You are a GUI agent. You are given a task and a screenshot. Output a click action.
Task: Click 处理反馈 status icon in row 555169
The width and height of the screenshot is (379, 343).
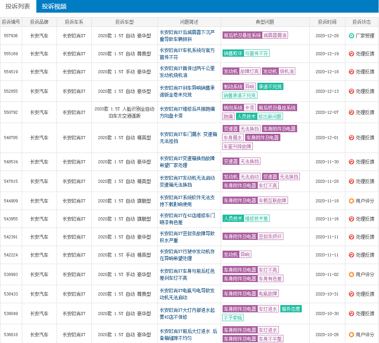351,54
